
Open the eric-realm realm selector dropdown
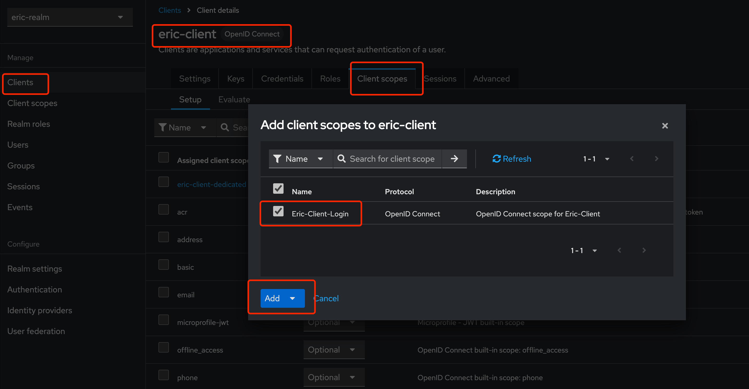[x=70, y=17]
